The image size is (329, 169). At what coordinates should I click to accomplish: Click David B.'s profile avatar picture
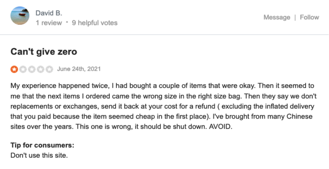click(20, 16)
